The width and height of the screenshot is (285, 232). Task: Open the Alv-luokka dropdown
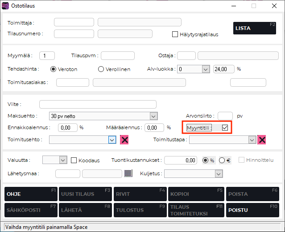206,69
